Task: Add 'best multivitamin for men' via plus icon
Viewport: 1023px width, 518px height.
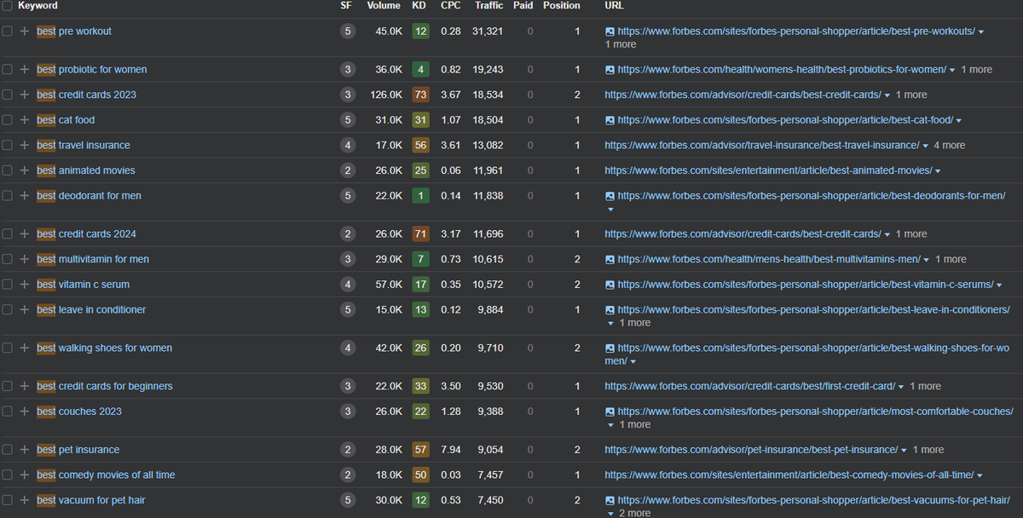Action: tap(25, 259)
